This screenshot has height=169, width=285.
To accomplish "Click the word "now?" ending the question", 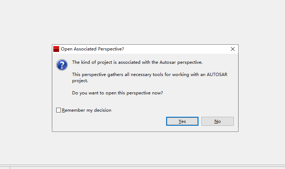I will pos(157,93).
